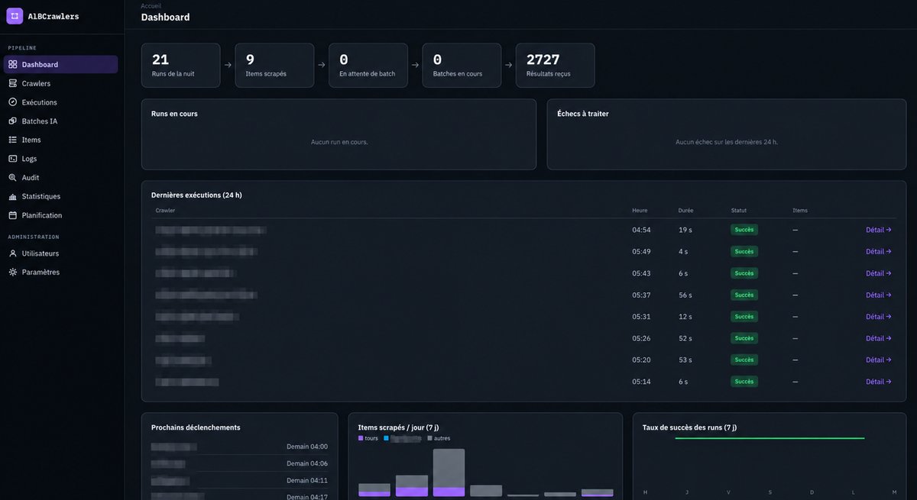Open the Dashboard menu item
Image resolution: width=917 pixels, height=500 pixels.
pyautogui.click(x=60, y=65)
